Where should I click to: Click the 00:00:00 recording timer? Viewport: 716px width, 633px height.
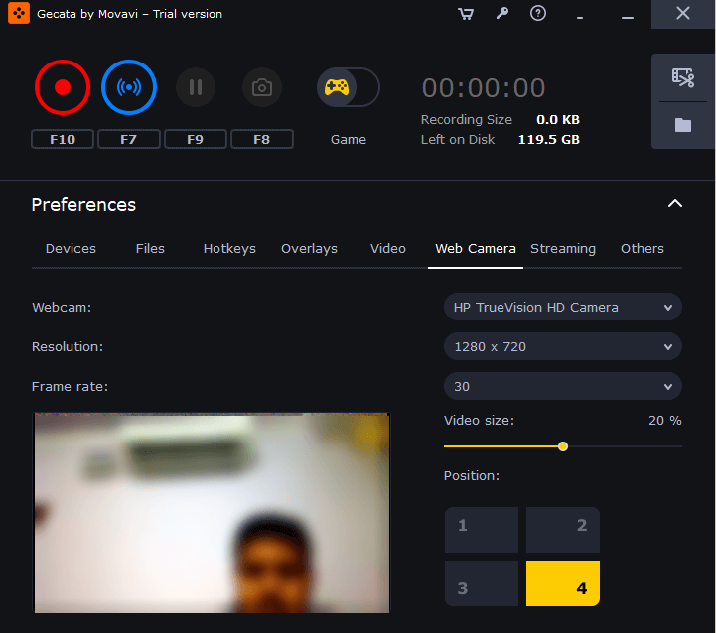tap(483, 87)
